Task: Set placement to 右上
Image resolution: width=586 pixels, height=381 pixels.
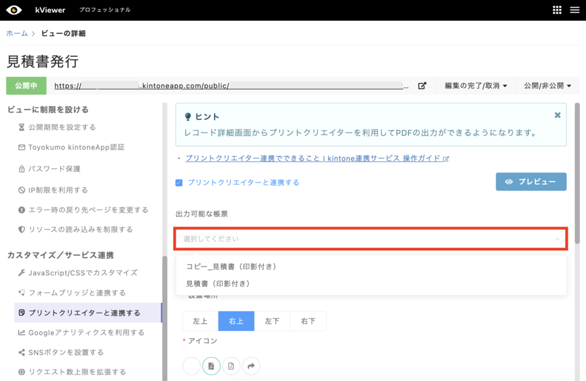Action: pyautogui.click(x=236, y=321)
